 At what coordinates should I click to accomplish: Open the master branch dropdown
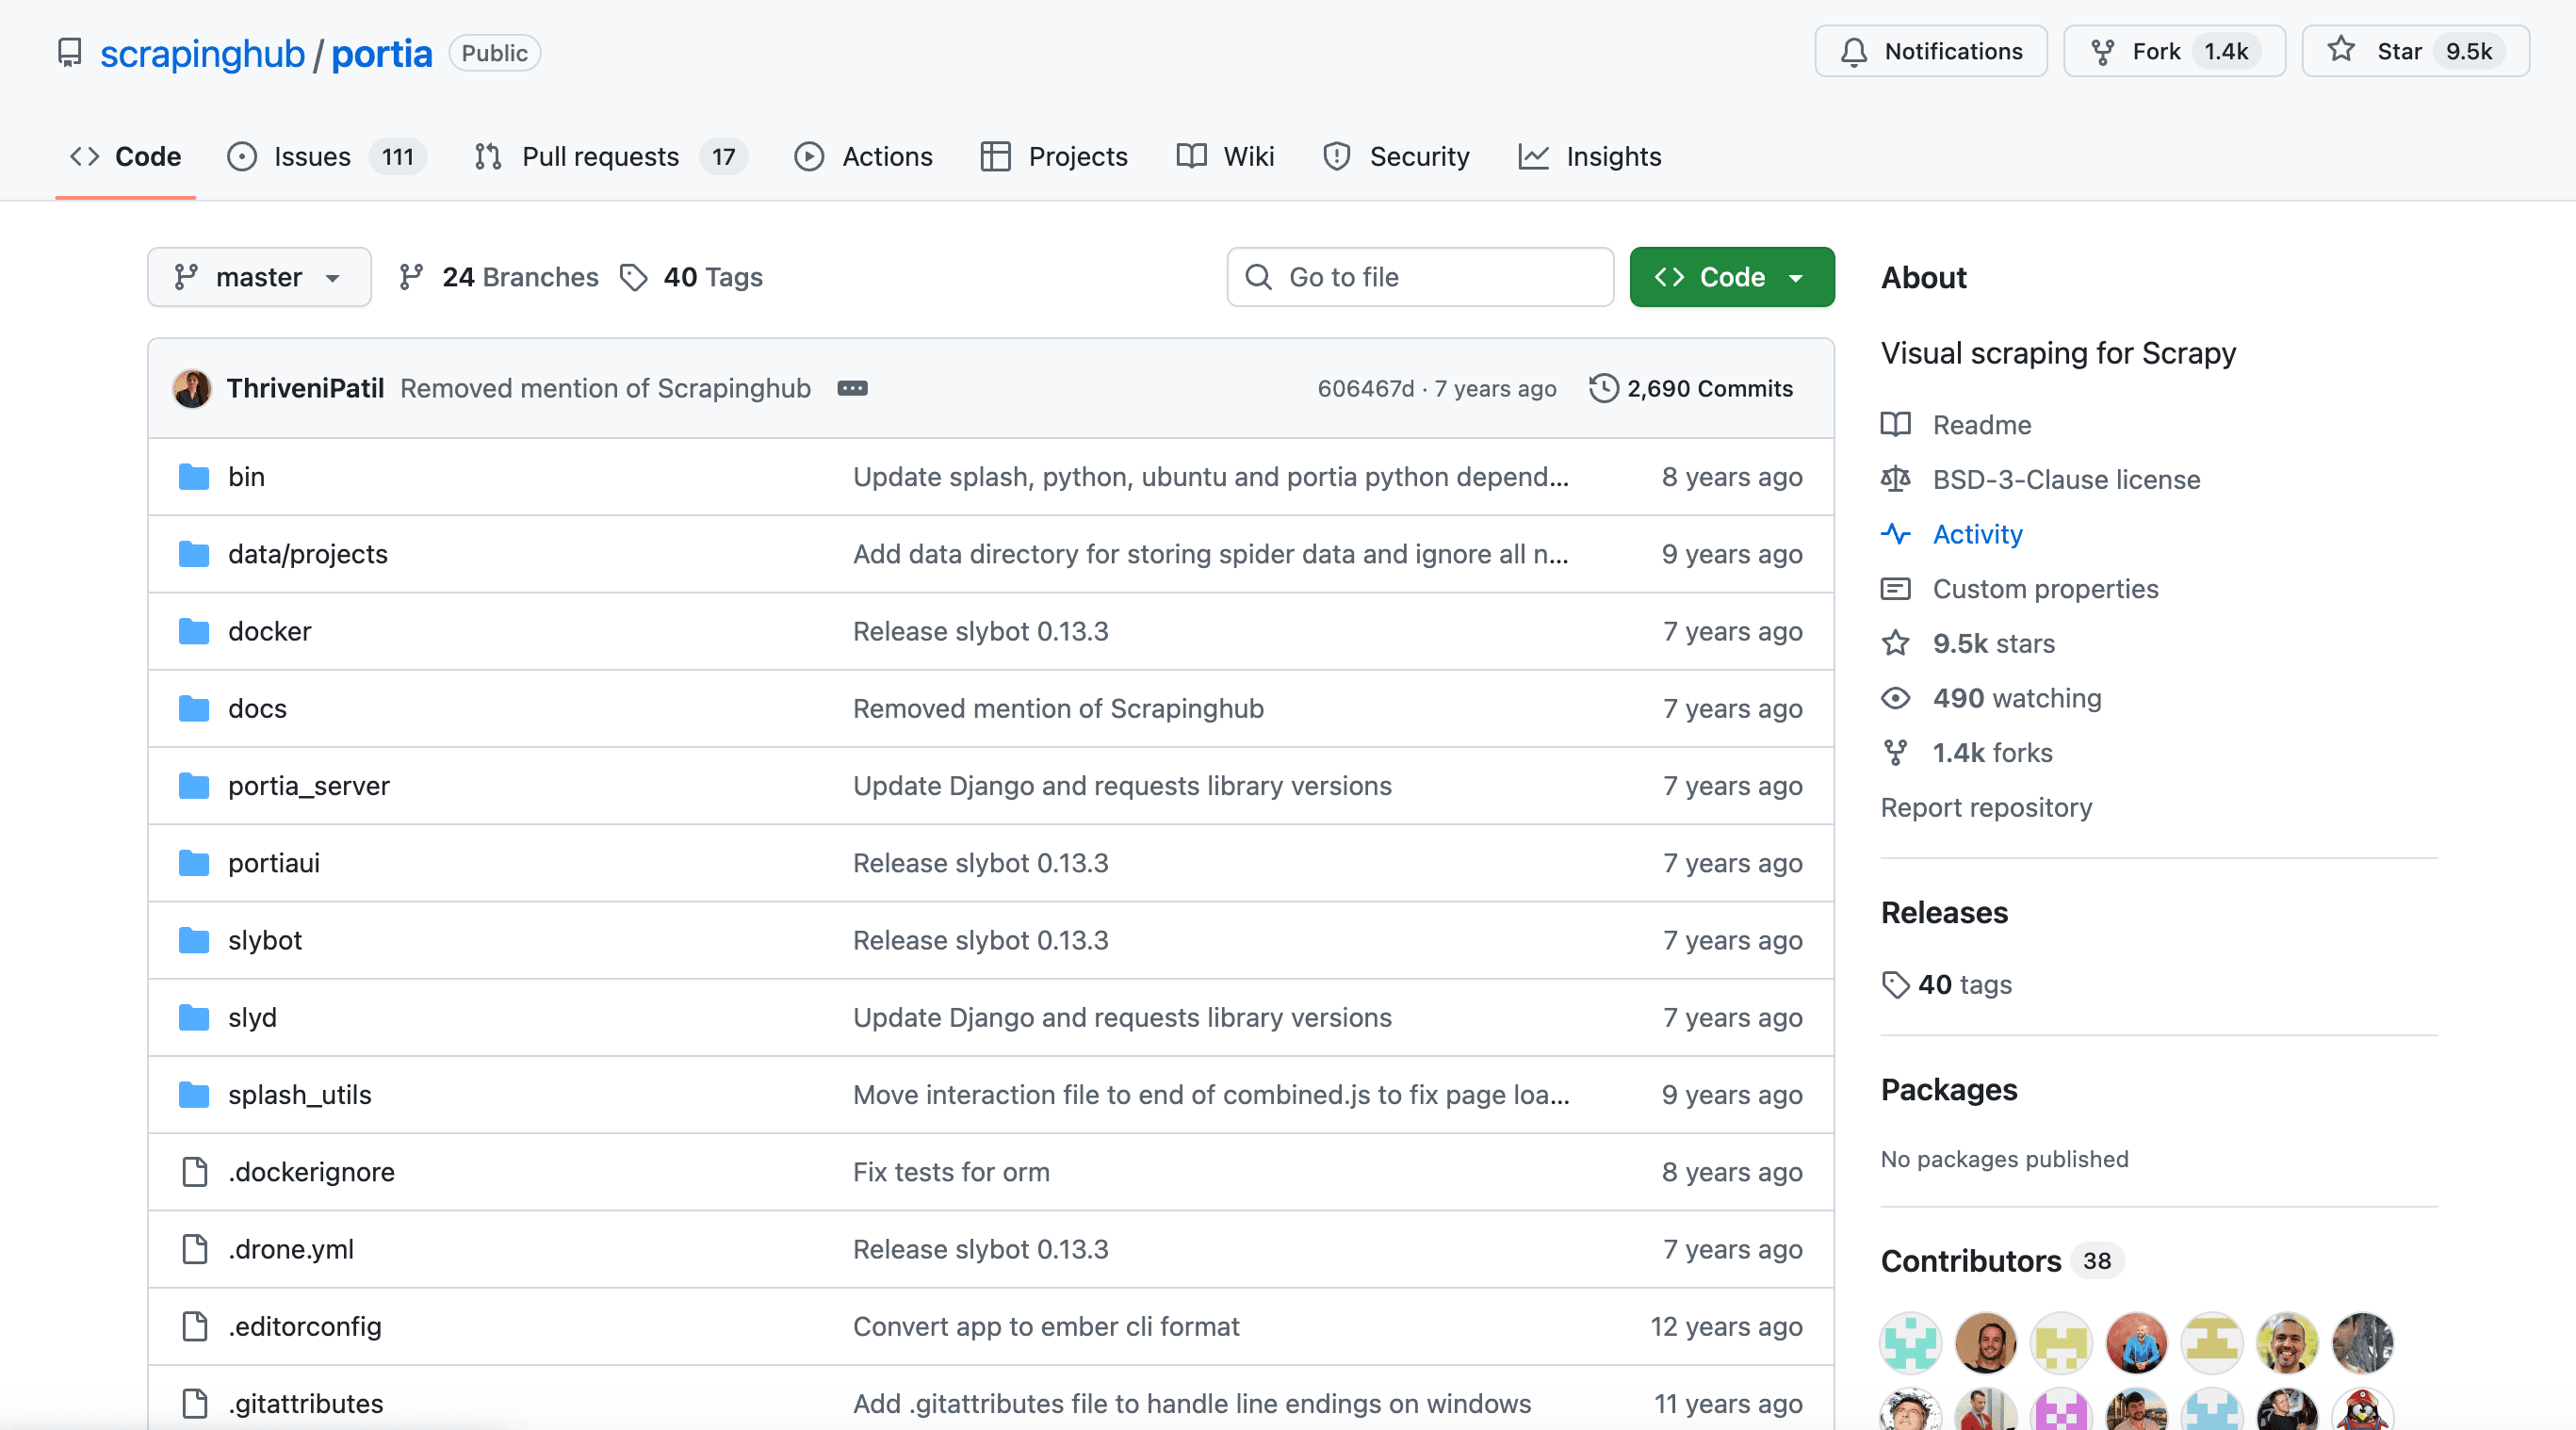pos(258,277)
